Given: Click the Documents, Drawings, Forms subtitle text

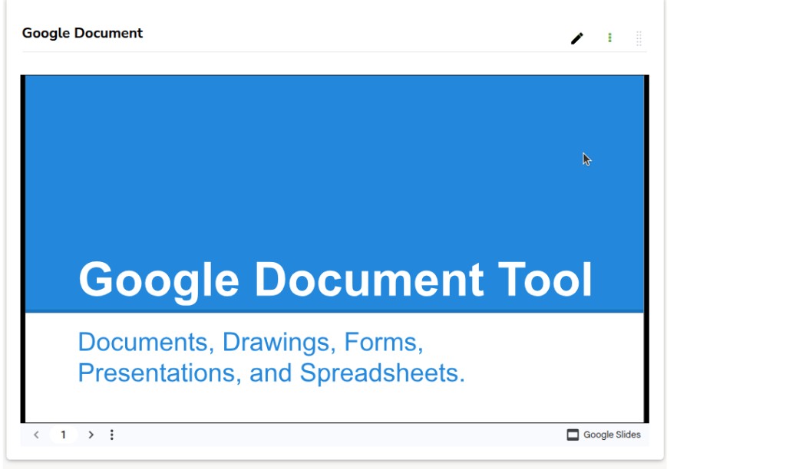Looking at the screenshot, I should 271,357.
